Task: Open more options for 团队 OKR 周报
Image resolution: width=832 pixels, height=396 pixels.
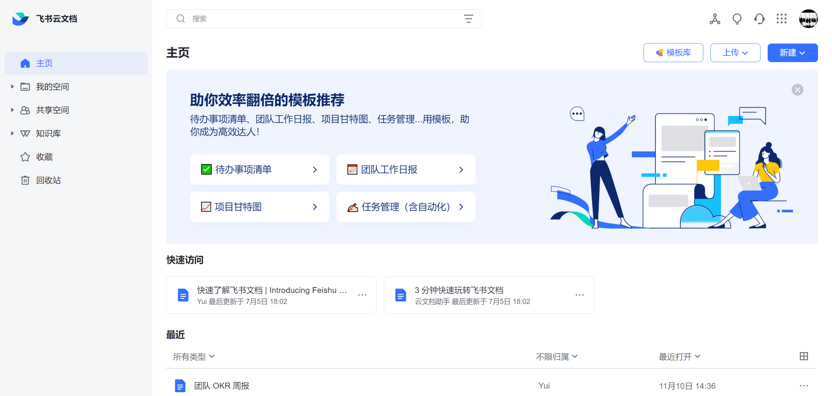Action: point(803,386)
